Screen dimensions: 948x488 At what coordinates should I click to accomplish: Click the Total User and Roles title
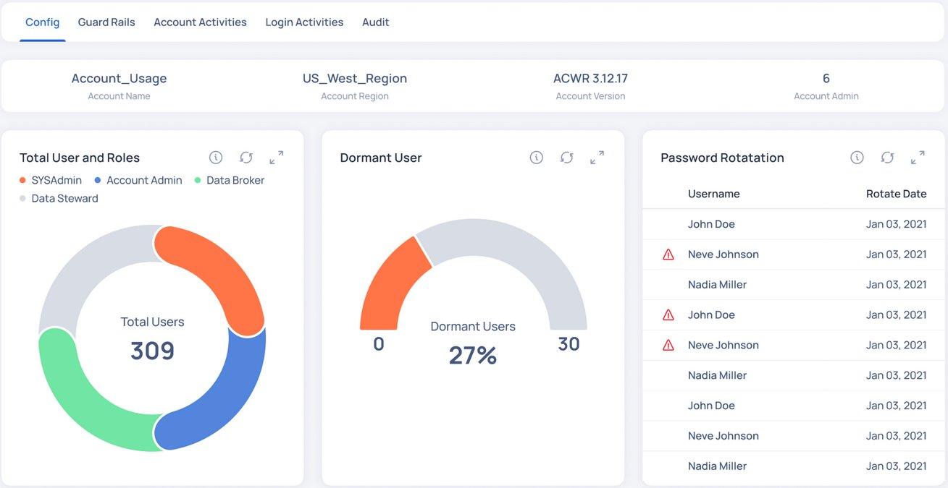(x=80, y=158)
